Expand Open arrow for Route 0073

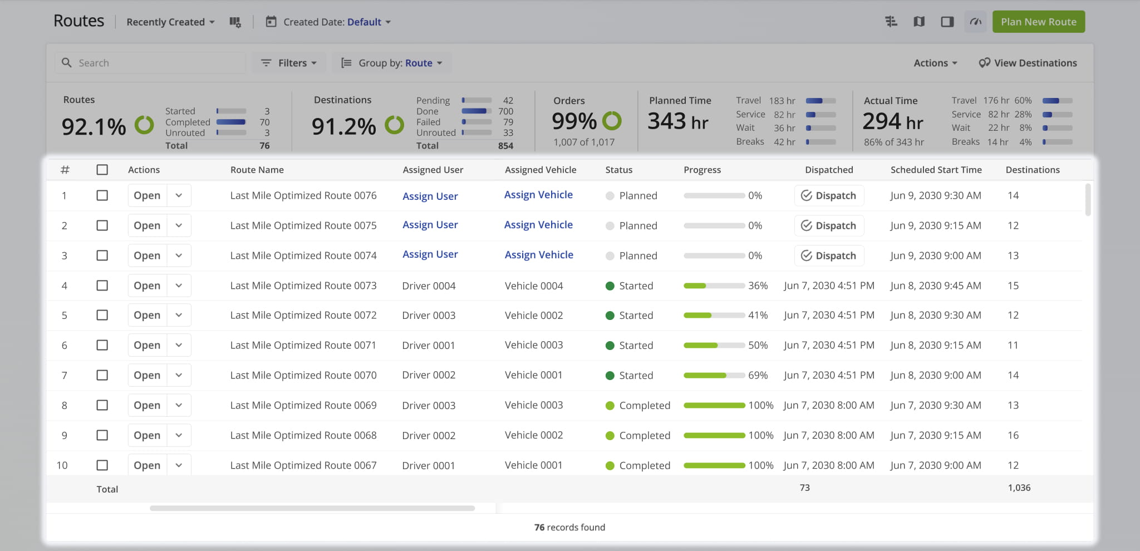click(x=179, y=286)
